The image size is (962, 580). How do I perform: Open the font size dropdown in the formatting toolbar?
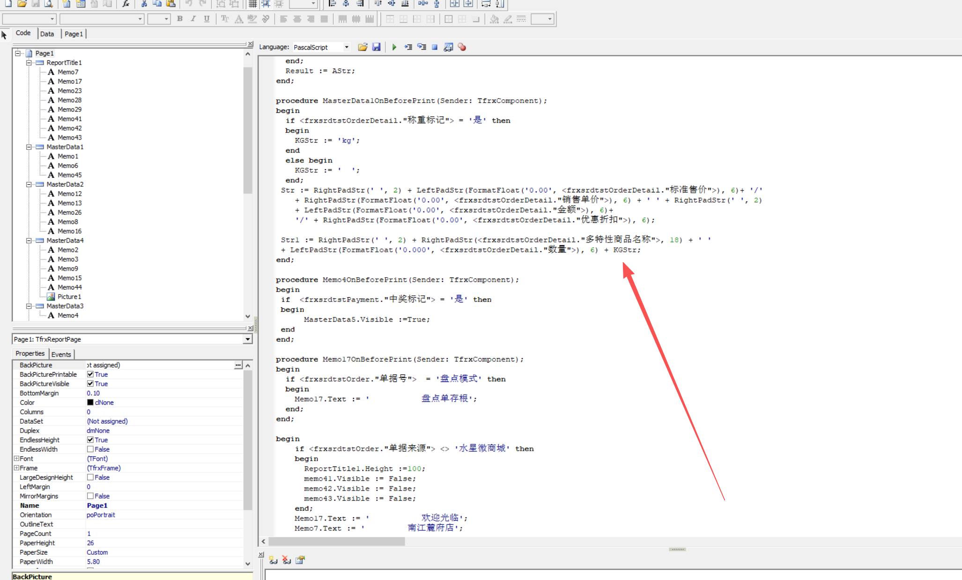pyautogui.click(x=166, y=19)
